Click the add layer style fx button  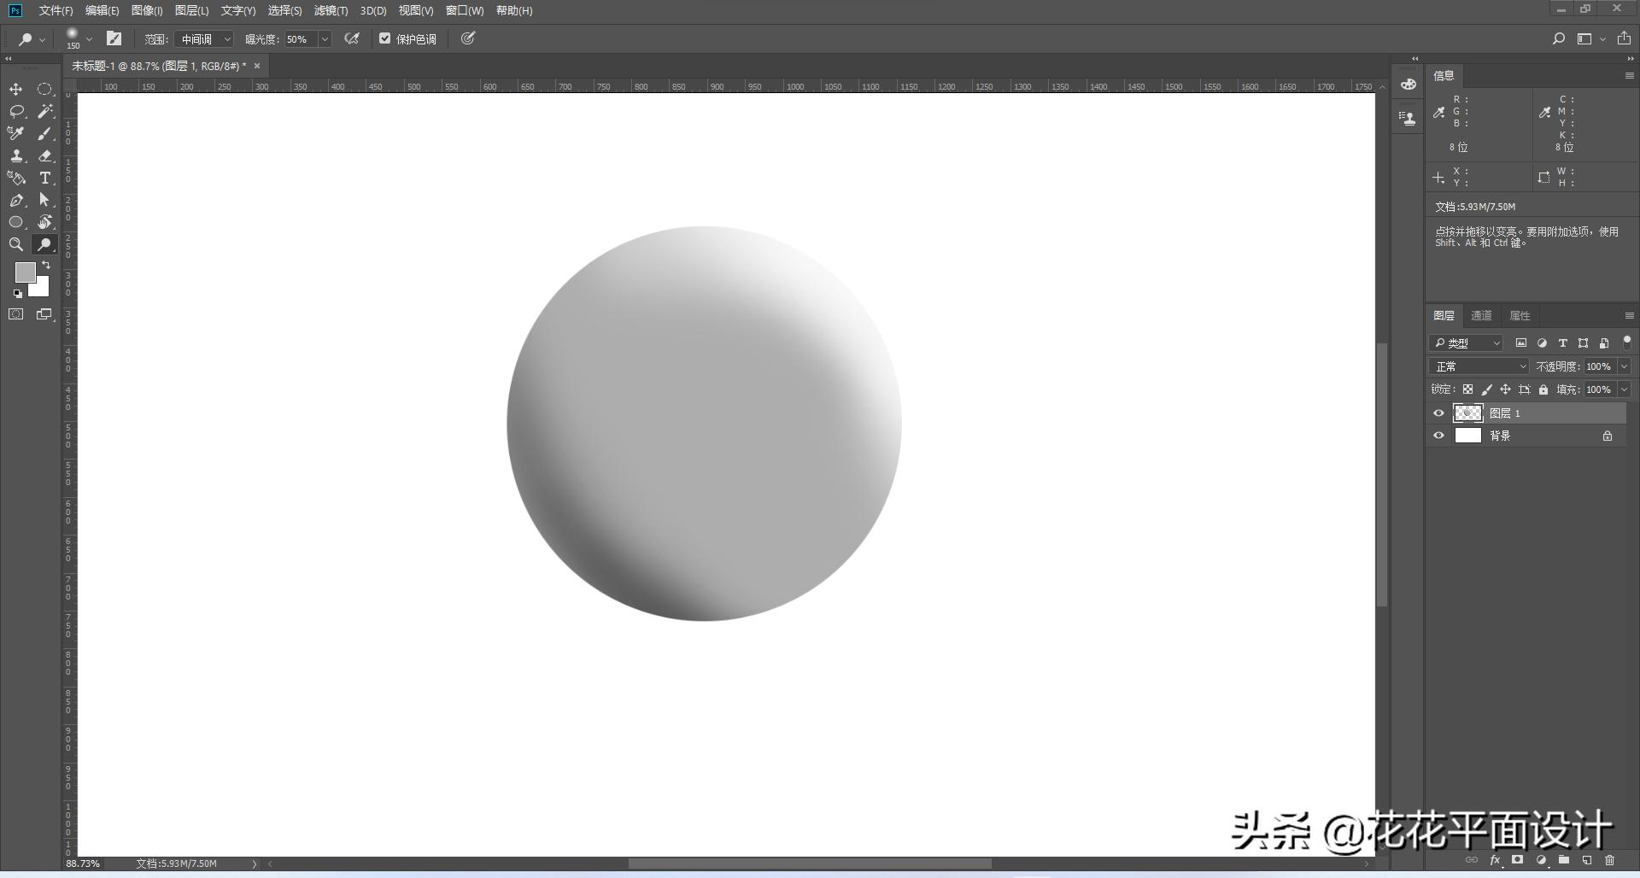point(1495,860)
